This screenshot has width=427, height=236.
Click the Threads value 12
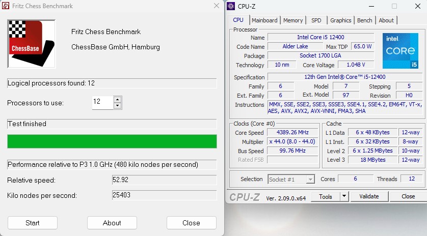click(x=412, y=179)
